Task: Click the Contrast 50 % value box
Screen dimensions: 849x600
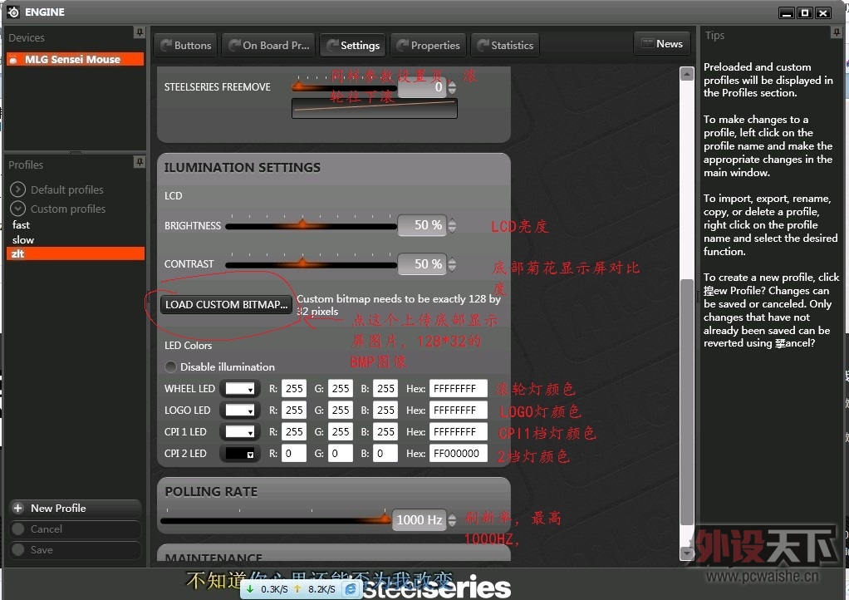Action: [422, 264]
